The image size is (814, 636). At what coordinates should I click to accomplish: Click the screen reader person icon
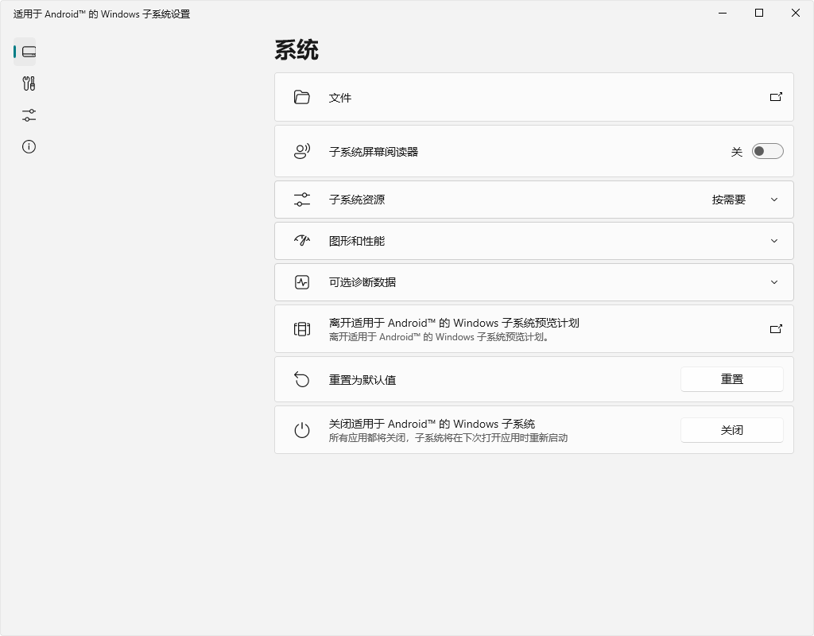pyautogui.click(x=301, y=152)
